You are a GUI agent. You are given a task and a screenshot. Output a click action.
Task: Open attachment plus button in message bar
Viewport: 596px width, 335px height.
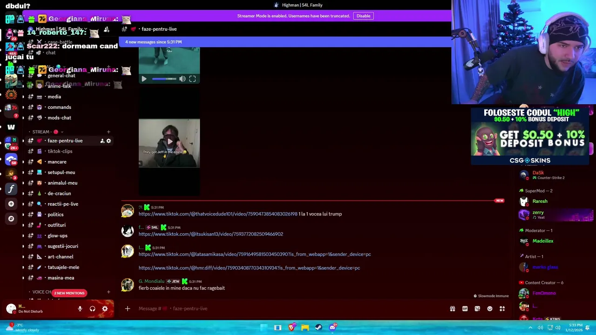[127, 308]
